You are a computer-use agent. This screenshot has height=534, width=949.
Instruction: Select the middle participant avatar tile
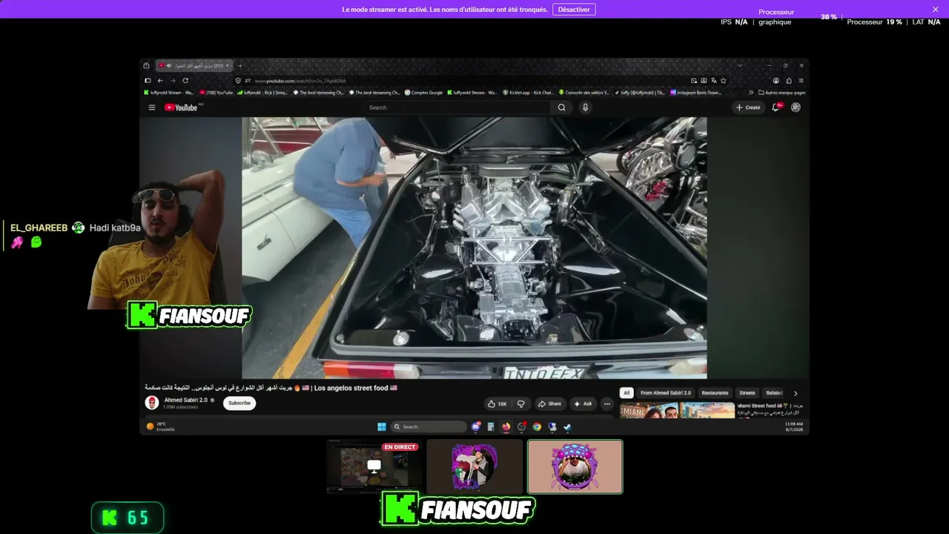click(474, 467)
